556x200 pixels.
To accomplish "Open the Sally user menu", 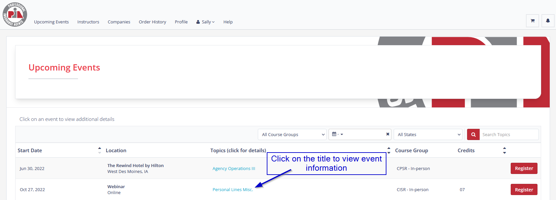I will click(206, 22).
